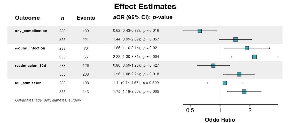
Task: Click the Covariates footnote text
Action: pyautogui.click(x=48, y=100)
